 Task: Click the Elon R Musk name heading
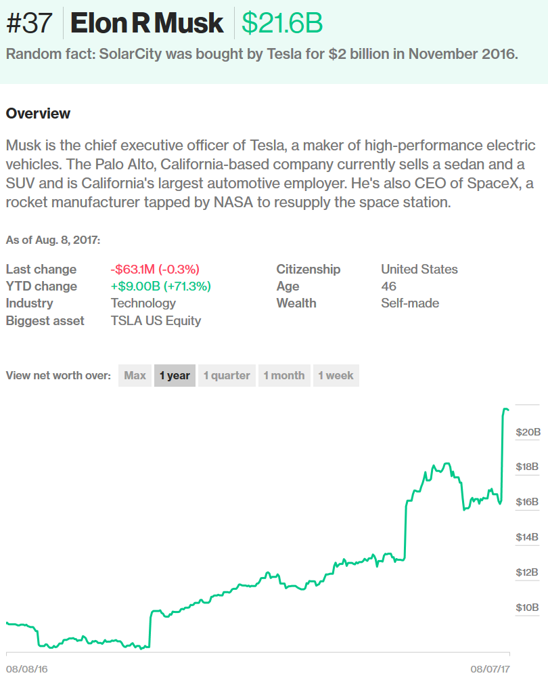click(x=147, y=24)
